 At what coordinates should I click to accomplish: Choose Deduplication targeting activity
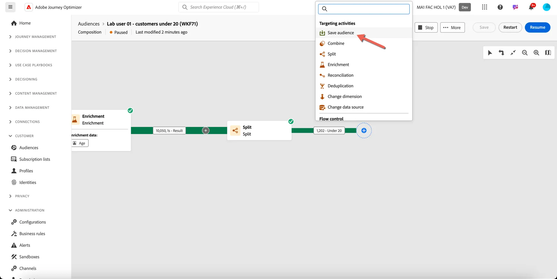(364, 86)
